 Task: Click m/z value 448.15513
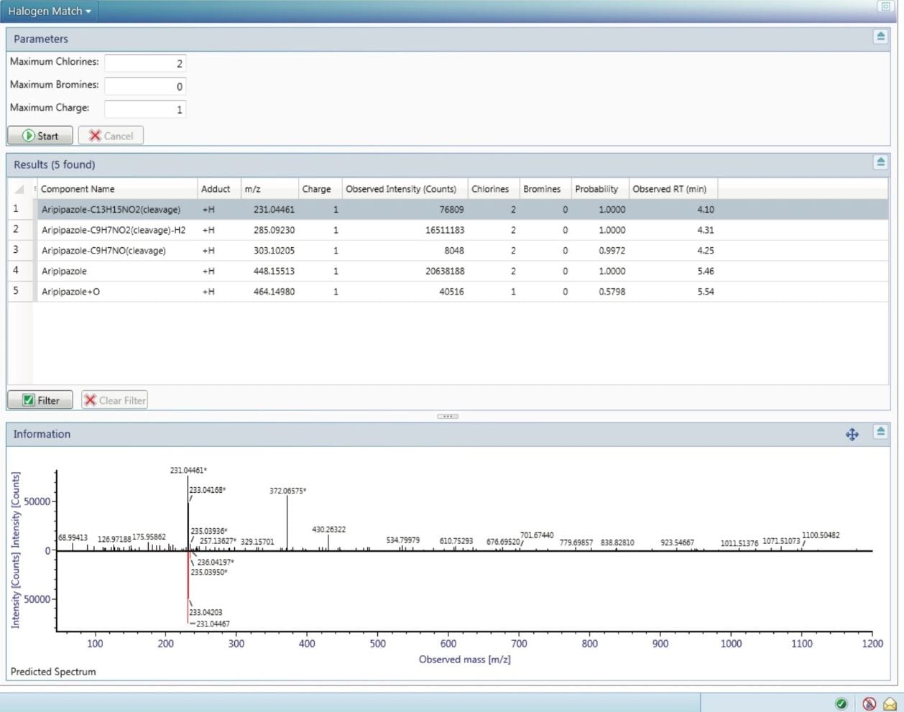(x=274, y=271)
